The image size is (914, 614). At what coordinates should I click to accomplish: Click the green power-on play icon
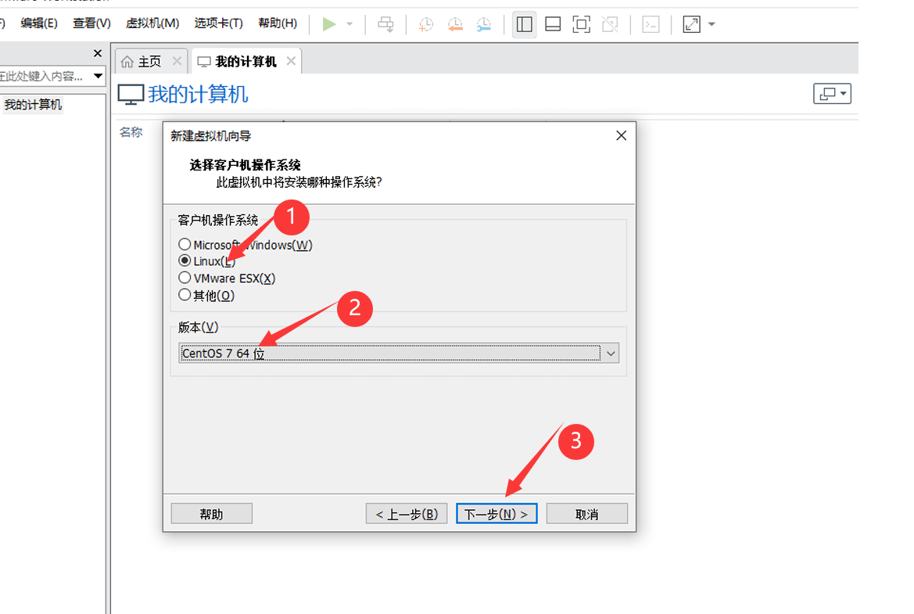coord(329,24)
